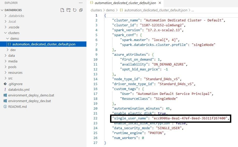Click line number 22 in the gutter
Screen dimensions: 238x147
click(95, 118)
